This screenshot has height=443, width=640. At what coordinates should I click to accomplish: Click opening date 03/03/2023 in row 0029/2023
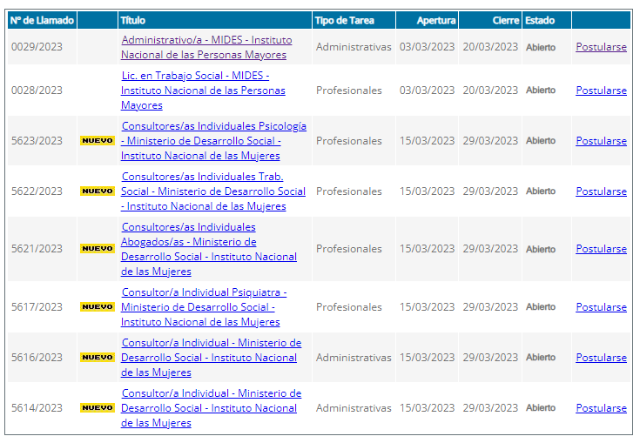427,47
